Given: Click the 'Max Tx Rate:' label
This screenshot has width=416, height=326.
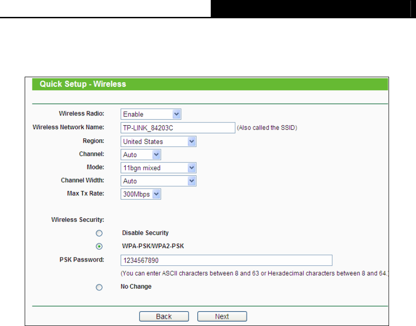Looking at the screenshot, I should [x=85, y=194].
